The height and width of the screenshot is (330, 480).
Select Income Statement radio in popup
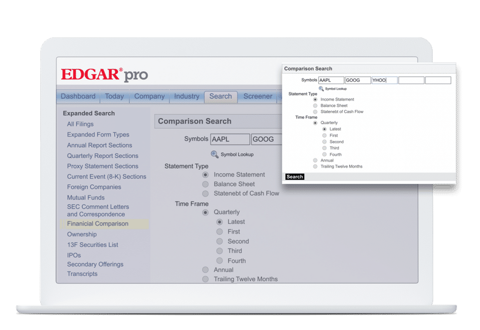click(x=315, y=99)
